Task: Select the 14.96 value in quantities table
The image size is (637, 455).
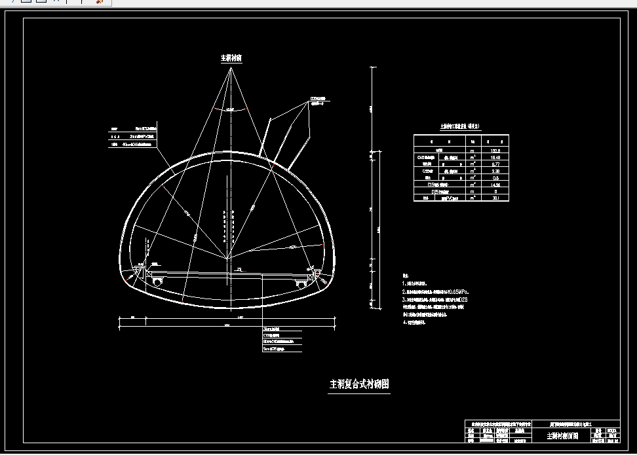Action: 495,185
